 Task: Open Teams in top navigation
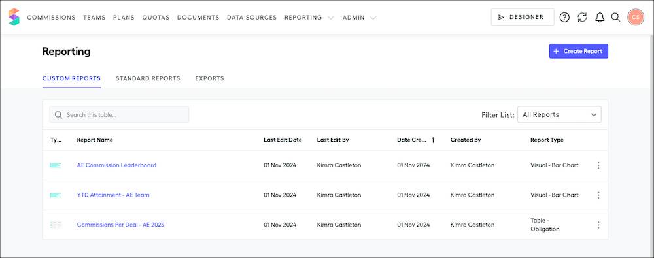(x=94, y=18)
